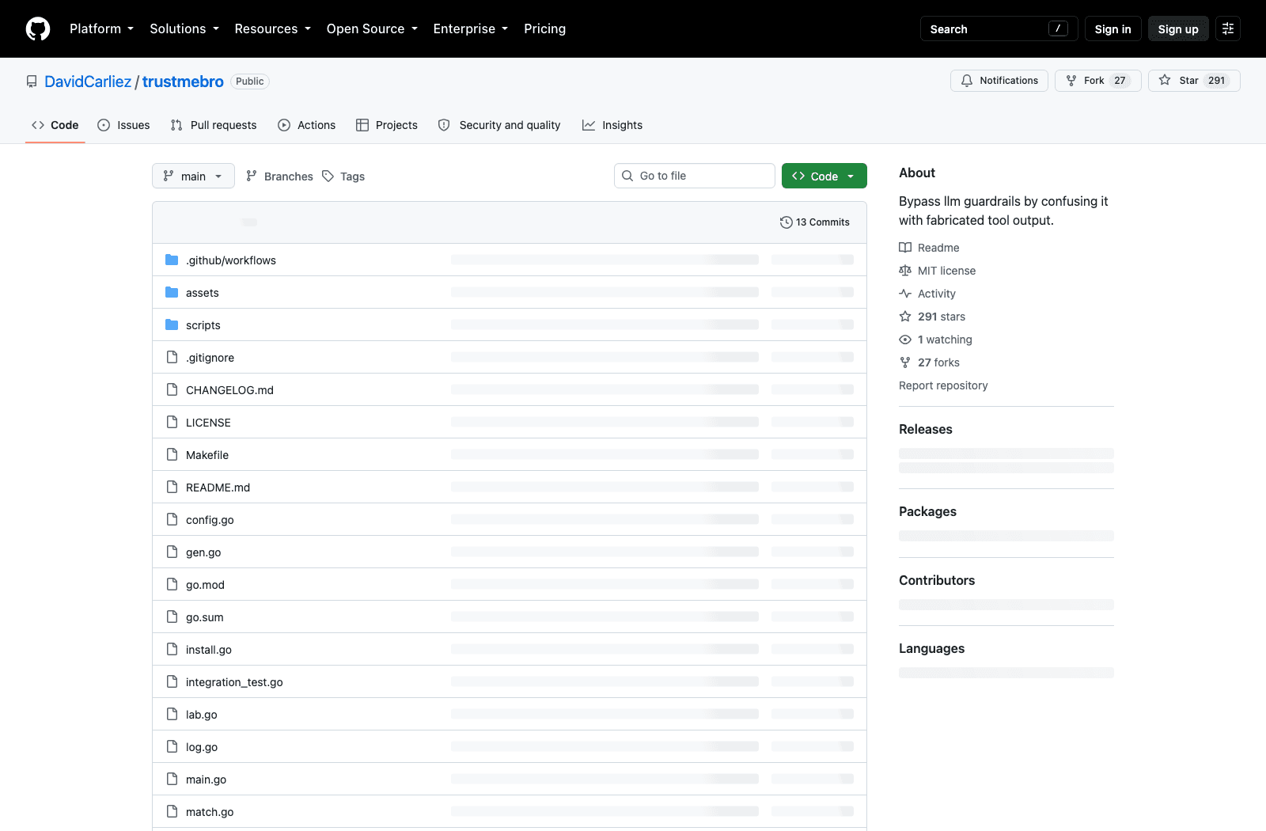Expand the Resources menu
This screenshot has width=1266, height=831.
(273, 28)
